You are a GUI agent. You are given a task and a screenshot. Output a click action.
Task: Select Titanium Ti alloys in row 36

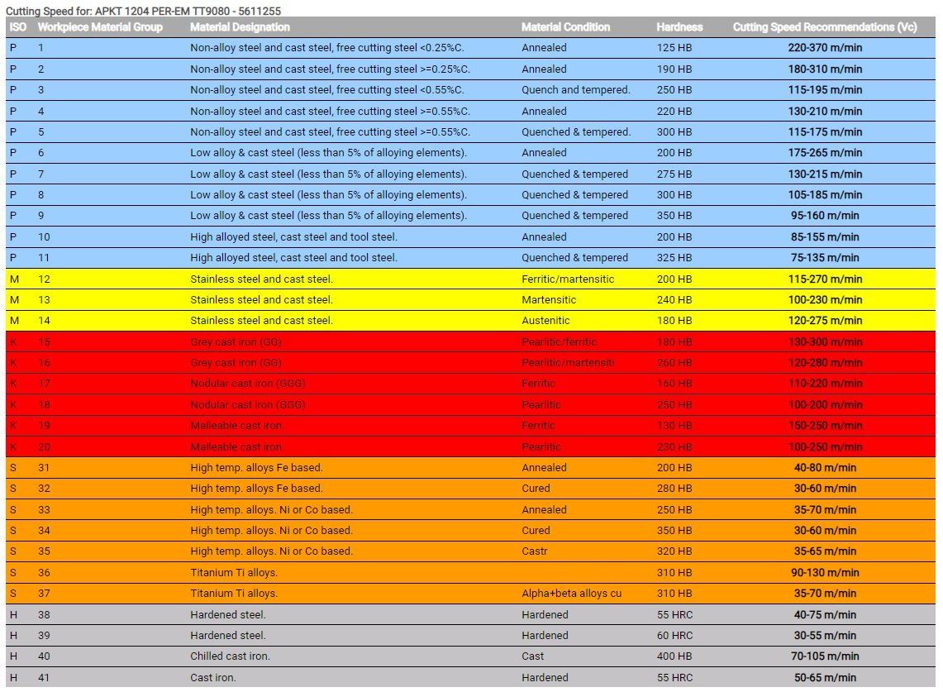(x=234, y=572)
